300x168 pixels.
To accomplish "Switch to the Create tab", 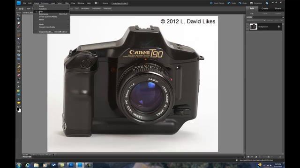I will tap(265, 8).
